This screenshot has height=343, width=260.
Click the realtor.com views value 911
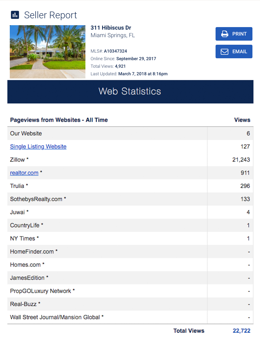click(245, 173)
